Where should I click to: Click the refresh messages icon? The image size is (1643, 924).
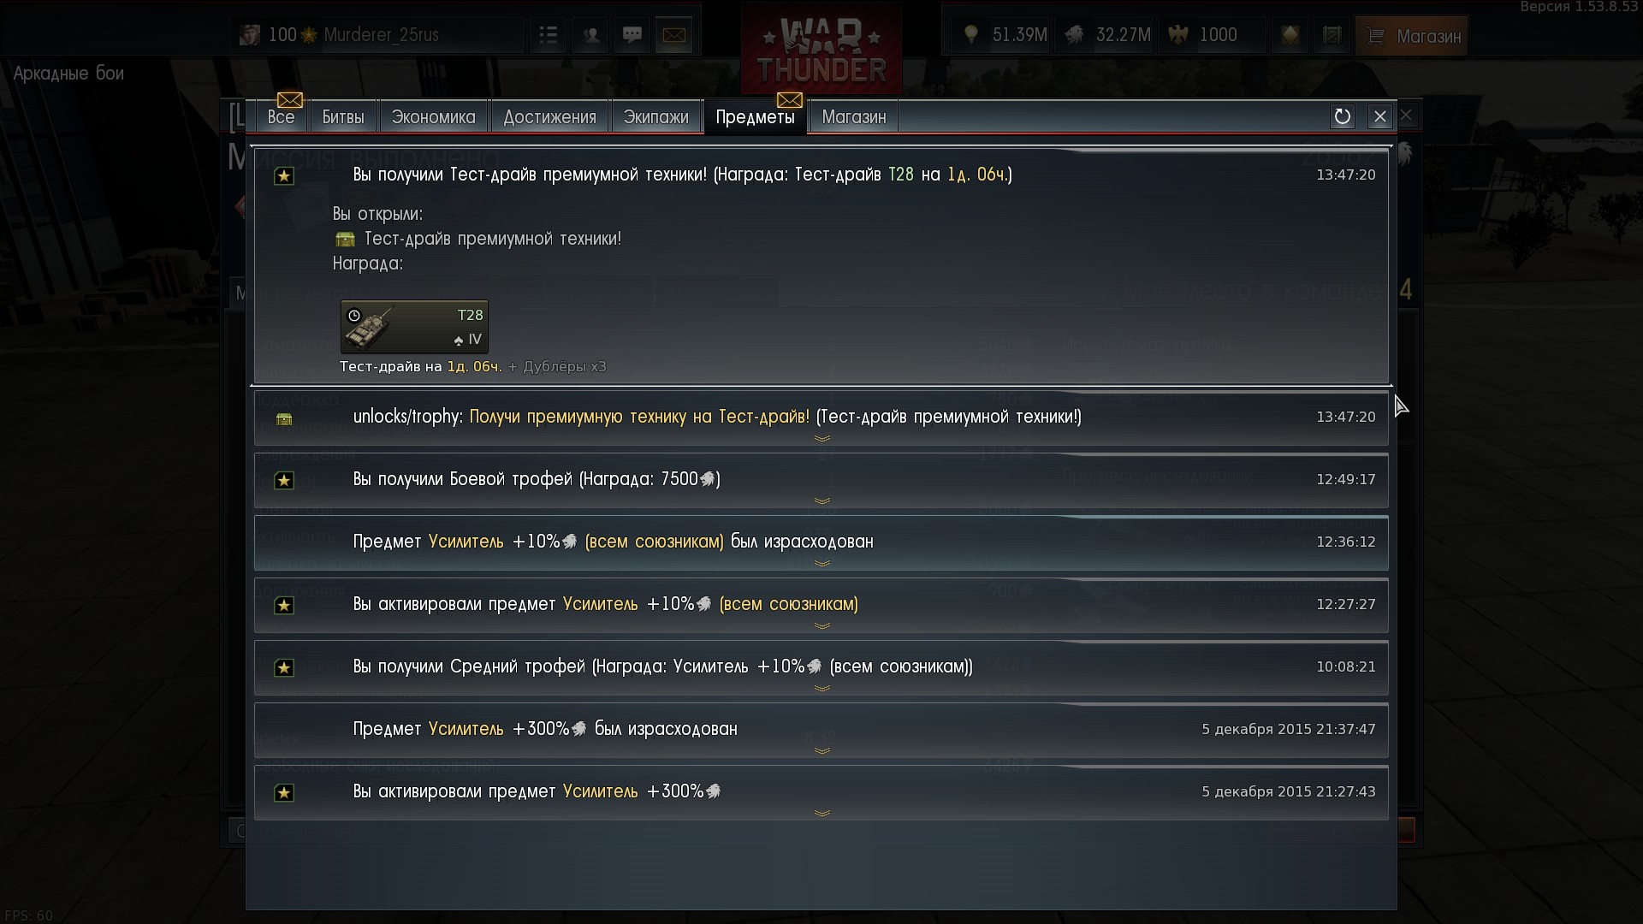pyautogui.click(x=1342, y=116)
